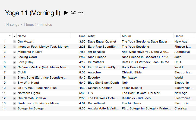Uncheck the Cañamo Medico checkbox
This screenshot has height=120, width=196.
(14, 67)
